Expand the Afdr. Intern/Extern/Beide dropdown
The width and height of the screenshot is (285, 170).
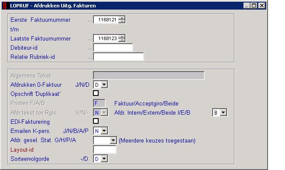pos(223,112)
